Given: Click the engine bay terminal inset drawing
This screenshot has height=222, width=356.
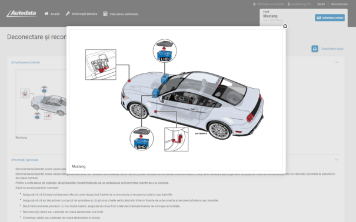Looking at the screenshot, I should tap(101, 65).
